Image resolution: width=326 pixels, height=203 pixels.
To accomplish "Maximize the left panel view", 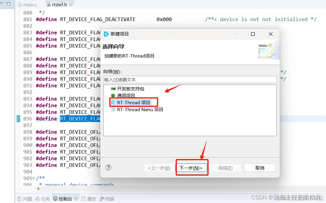I will pos(8,4).
